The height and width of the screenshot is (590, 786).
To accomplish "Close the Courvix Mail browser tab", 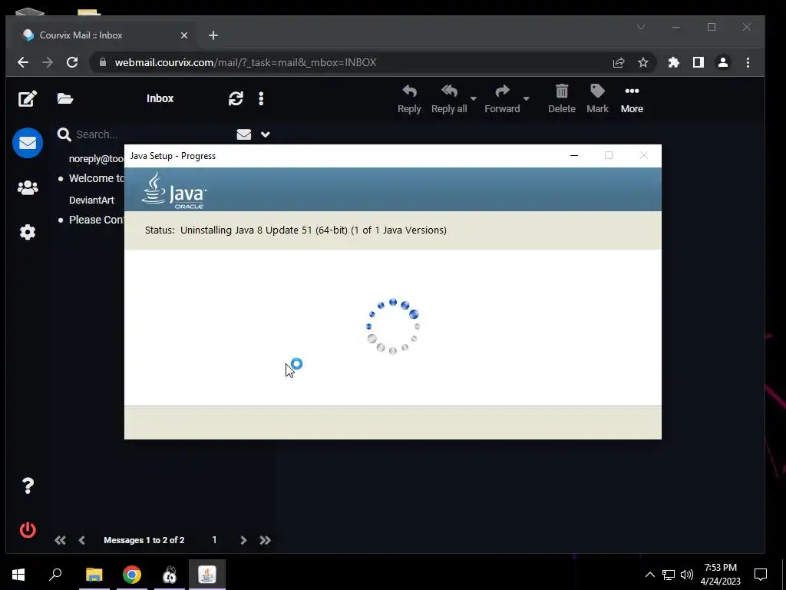I will (184, 35).
